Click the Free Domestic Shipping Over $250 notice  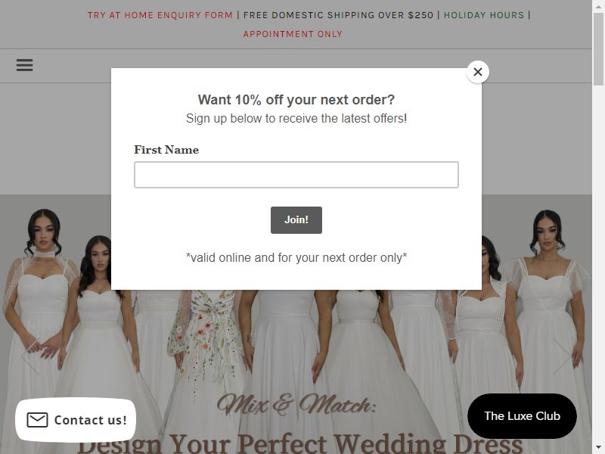338,15
